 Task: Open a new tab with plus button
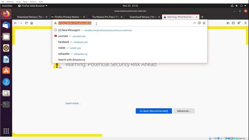tap(202, 17)
